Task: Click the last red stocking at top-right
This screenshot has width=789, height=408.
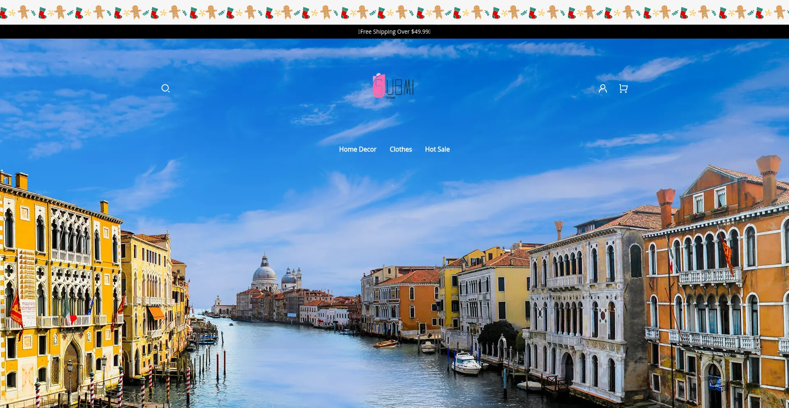Action: coord(759,13)
